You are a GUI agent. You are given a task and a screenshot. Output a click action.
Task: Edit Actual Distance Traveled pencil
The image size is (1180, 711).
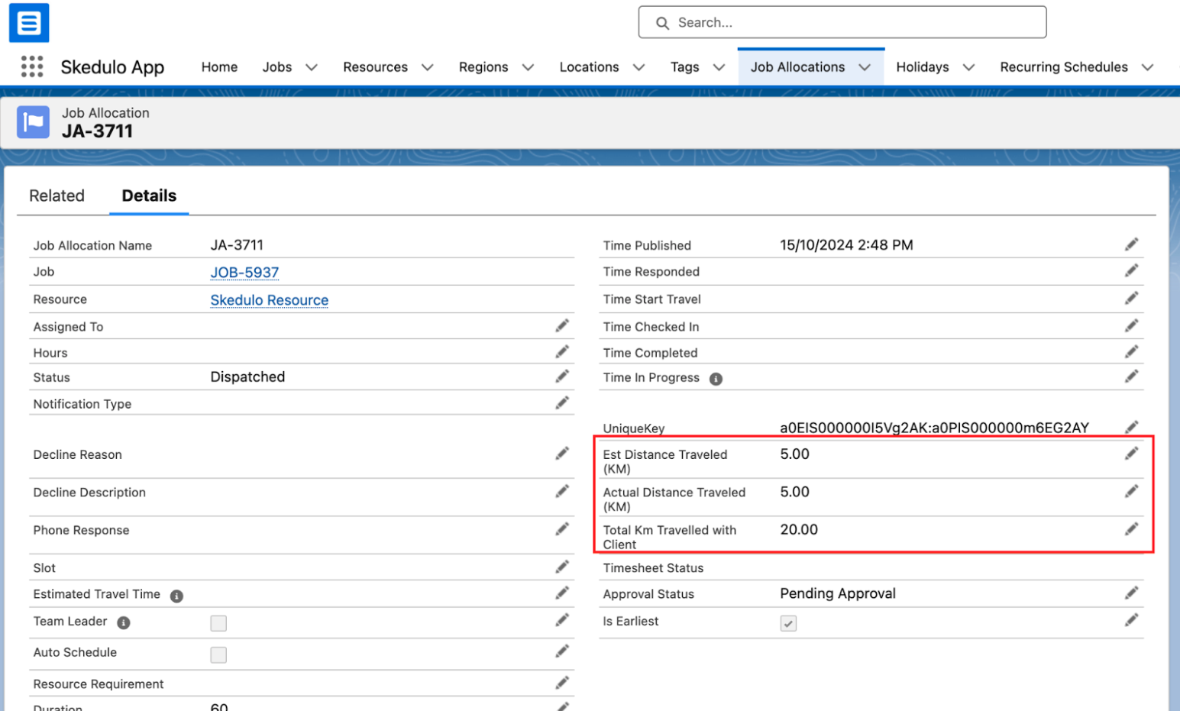(1132, 491)
